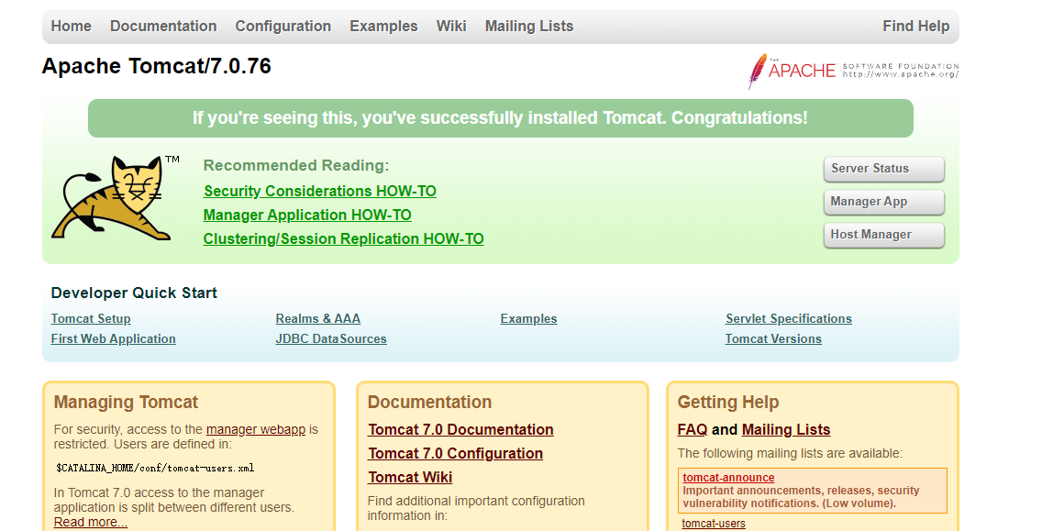The image size is (1042, 531).
Task: Open the tomcat-announce mailing list link
Action: [728, 478]
